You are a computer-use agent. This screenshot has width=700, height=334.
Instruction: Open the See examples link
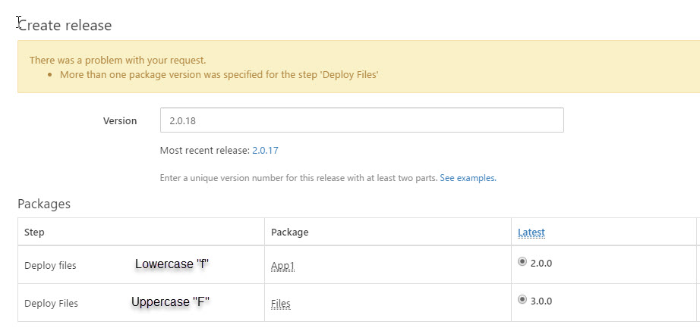[468, 178]
